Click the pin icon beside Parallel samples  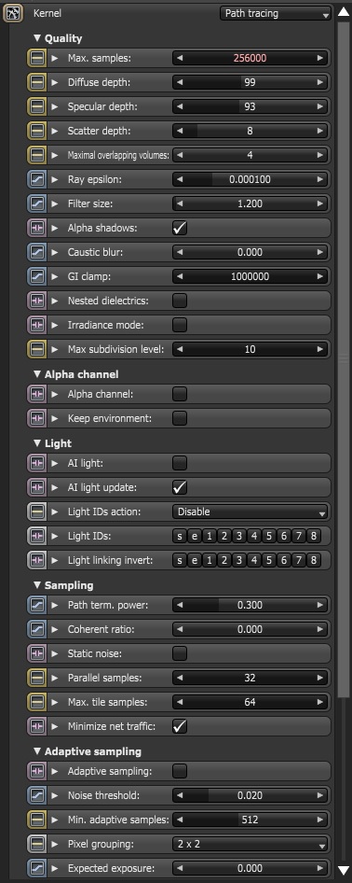point(36,678)
